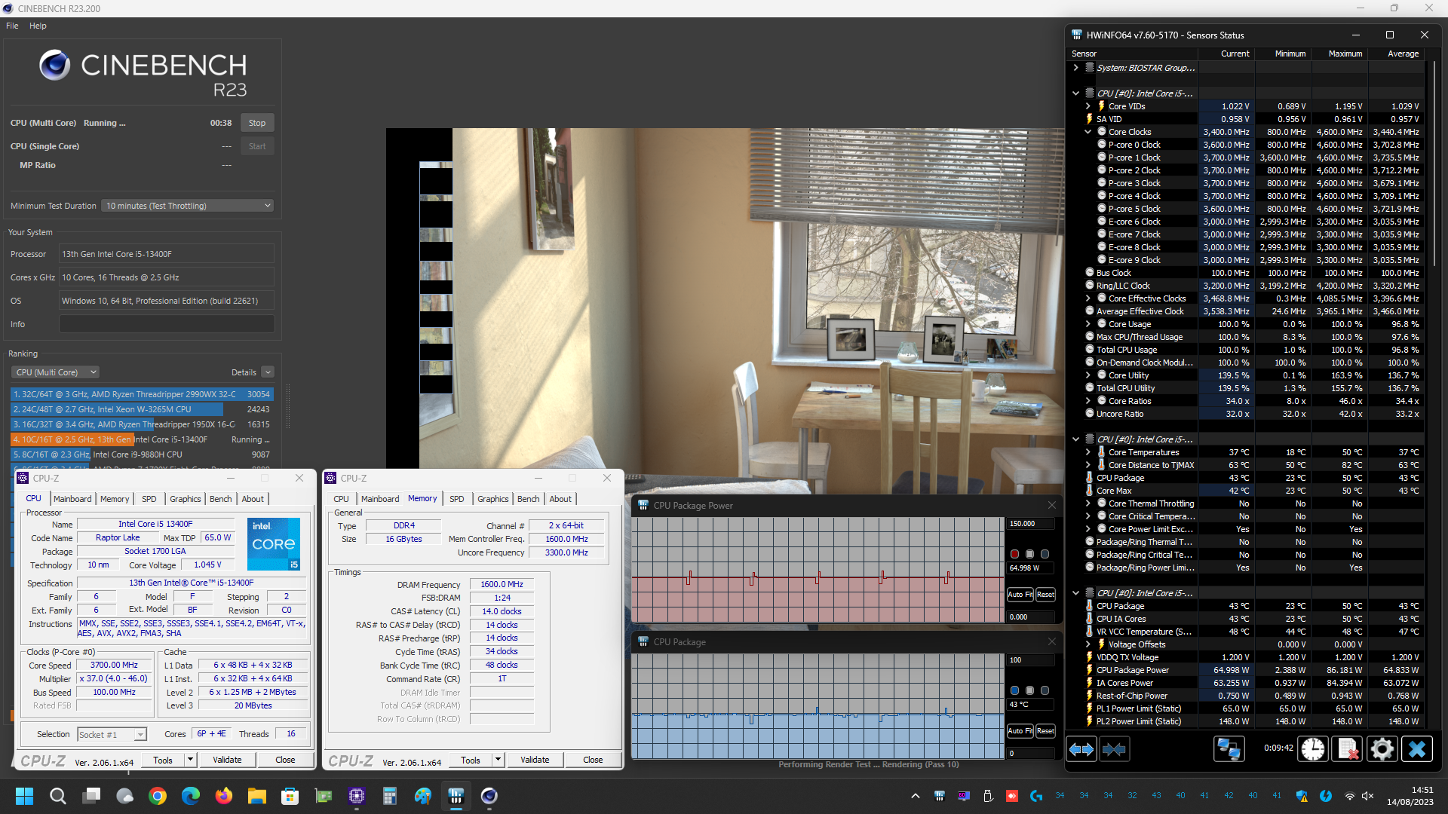Switch to Mainboard tab in left CPU-Z
The image size is (1448, 814).
point(72,499)
